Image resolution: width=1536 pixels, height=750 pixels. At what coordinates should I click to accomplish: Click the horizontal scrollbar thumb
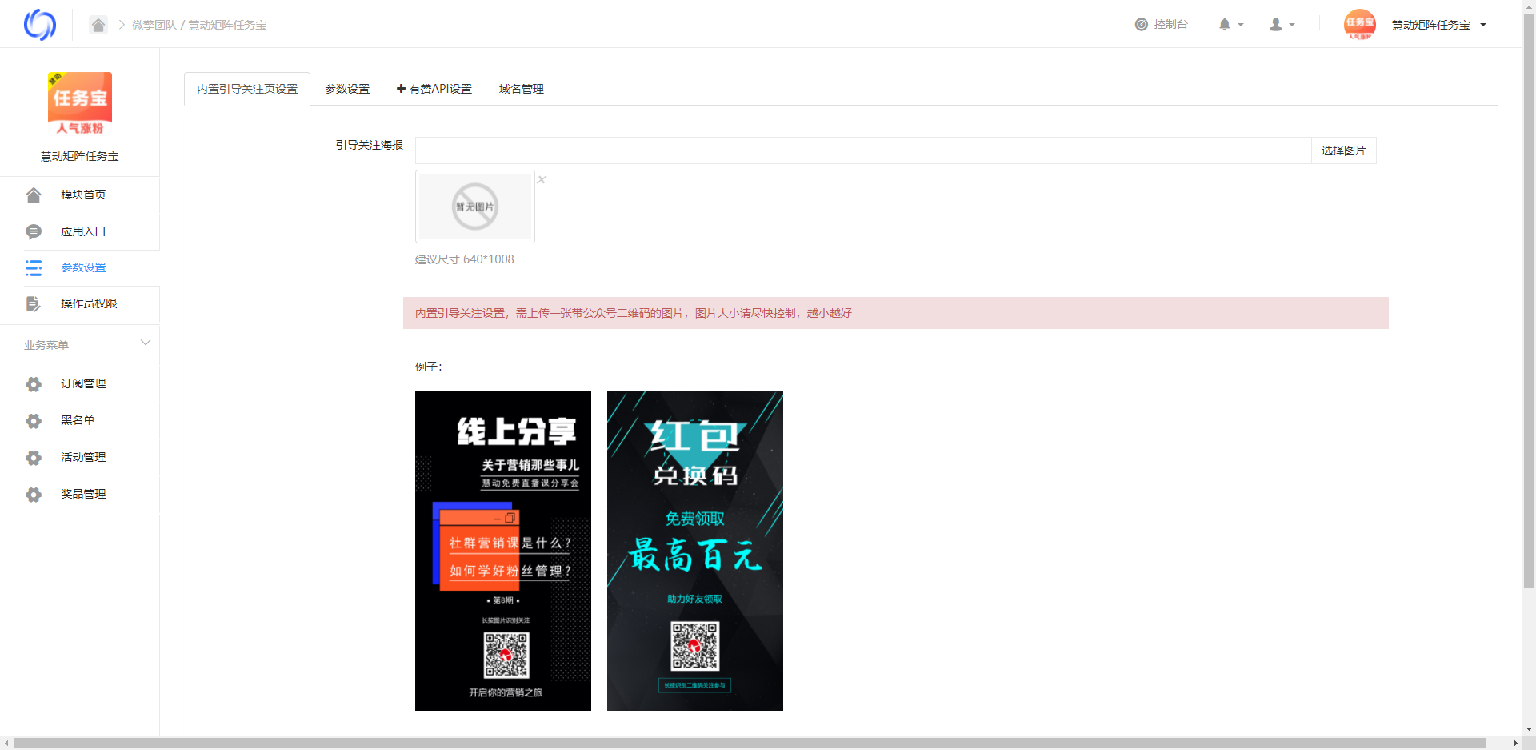click(750, 744)
